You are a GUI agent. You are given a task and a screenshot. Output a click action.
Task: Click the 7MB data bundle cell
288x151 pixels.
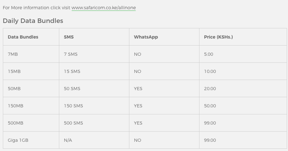pyautogui.click(x=13, y=54)
